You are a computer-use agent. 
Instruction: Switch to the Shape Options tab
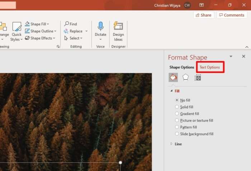pyautogui.click(x=182, y=67)
